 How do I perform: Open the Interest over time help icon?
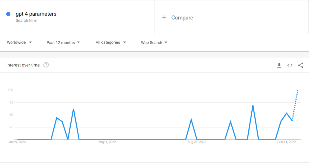point(46,65)
